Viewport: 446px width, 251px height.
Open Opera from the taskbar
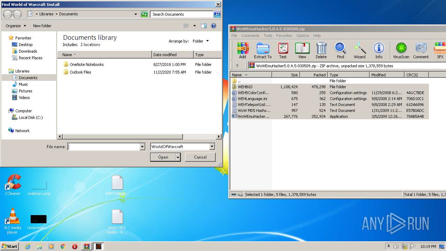click(x=75, y=246)
